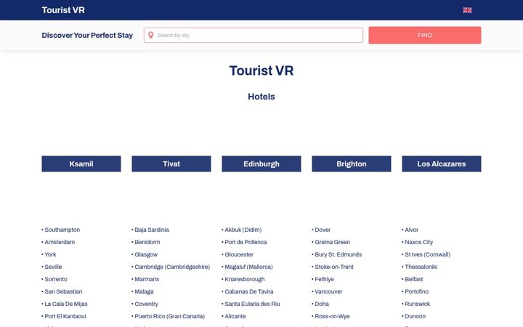Open the La Cala De Mijas link
This screenshot has width=523, height=327.
point(66,304)
